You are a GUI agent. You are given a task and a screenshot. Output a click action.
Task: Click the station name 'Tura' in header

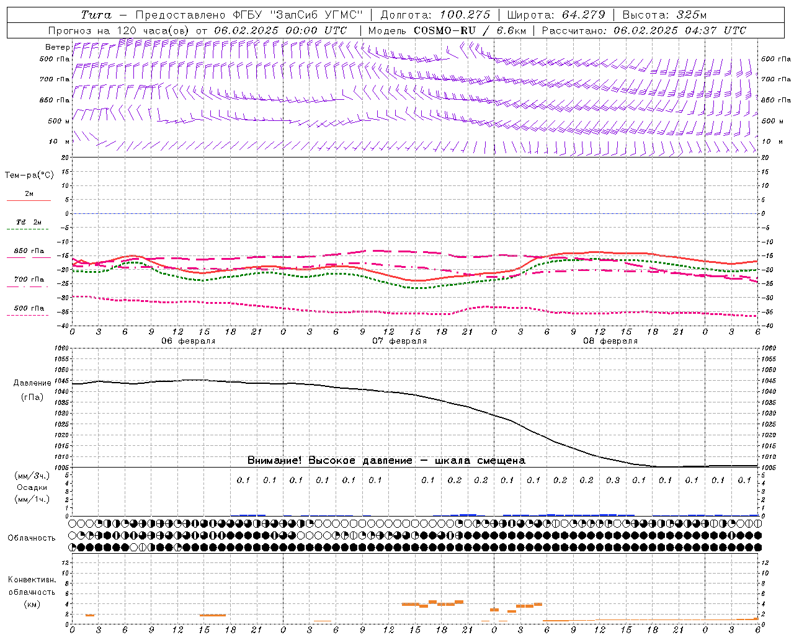[x=96, y=15]
